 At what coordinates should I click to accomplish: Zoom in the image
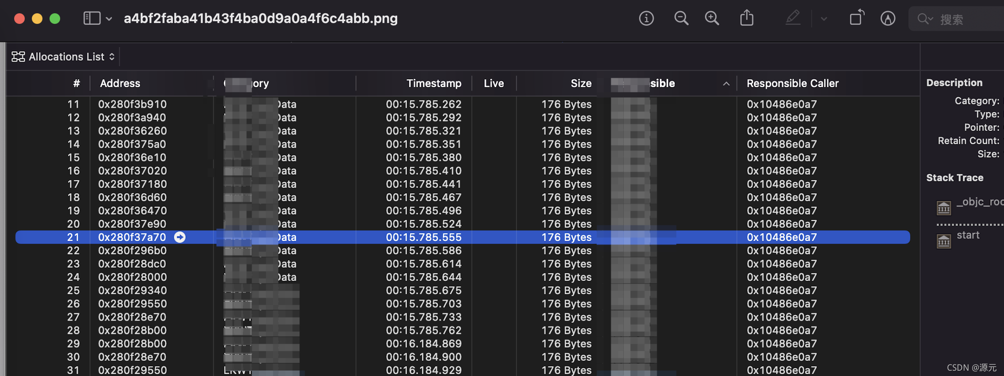(x=712, y=19)
